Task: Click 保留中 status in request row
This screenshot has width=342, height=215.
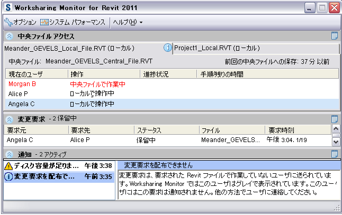Action: (x=146, y=140)
